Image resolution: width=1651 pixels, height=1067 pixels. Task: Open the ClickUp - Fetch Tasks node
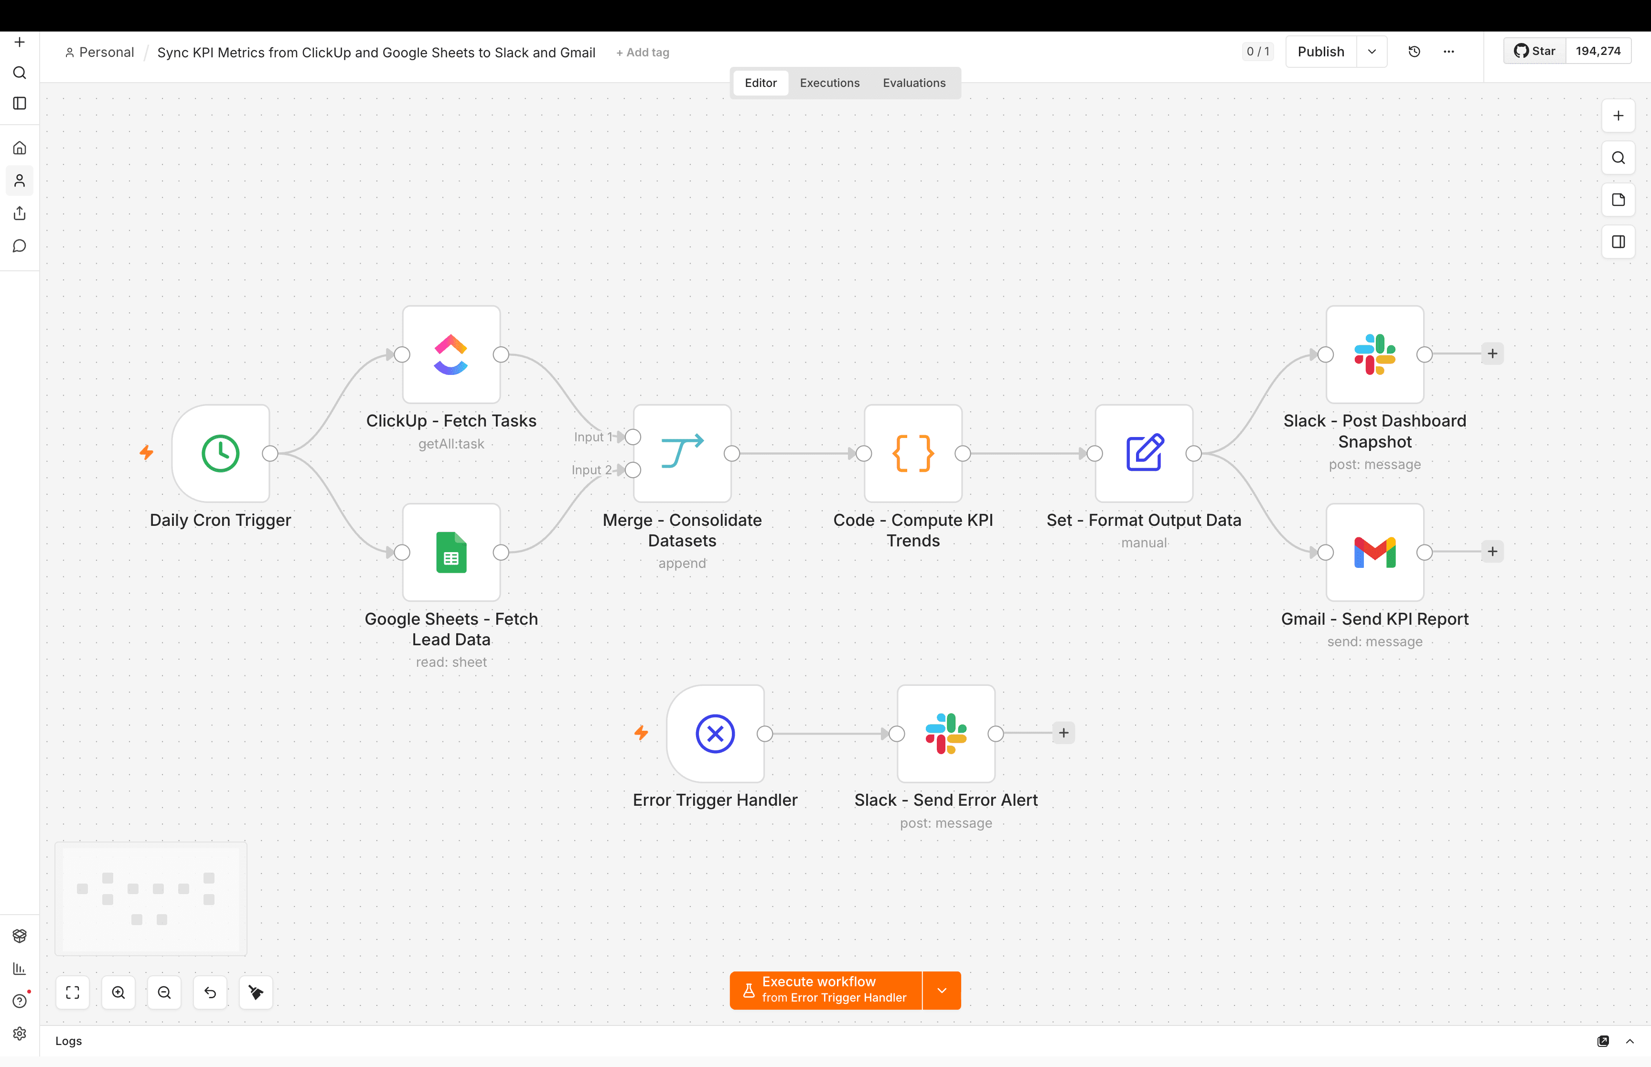point(451,354)
